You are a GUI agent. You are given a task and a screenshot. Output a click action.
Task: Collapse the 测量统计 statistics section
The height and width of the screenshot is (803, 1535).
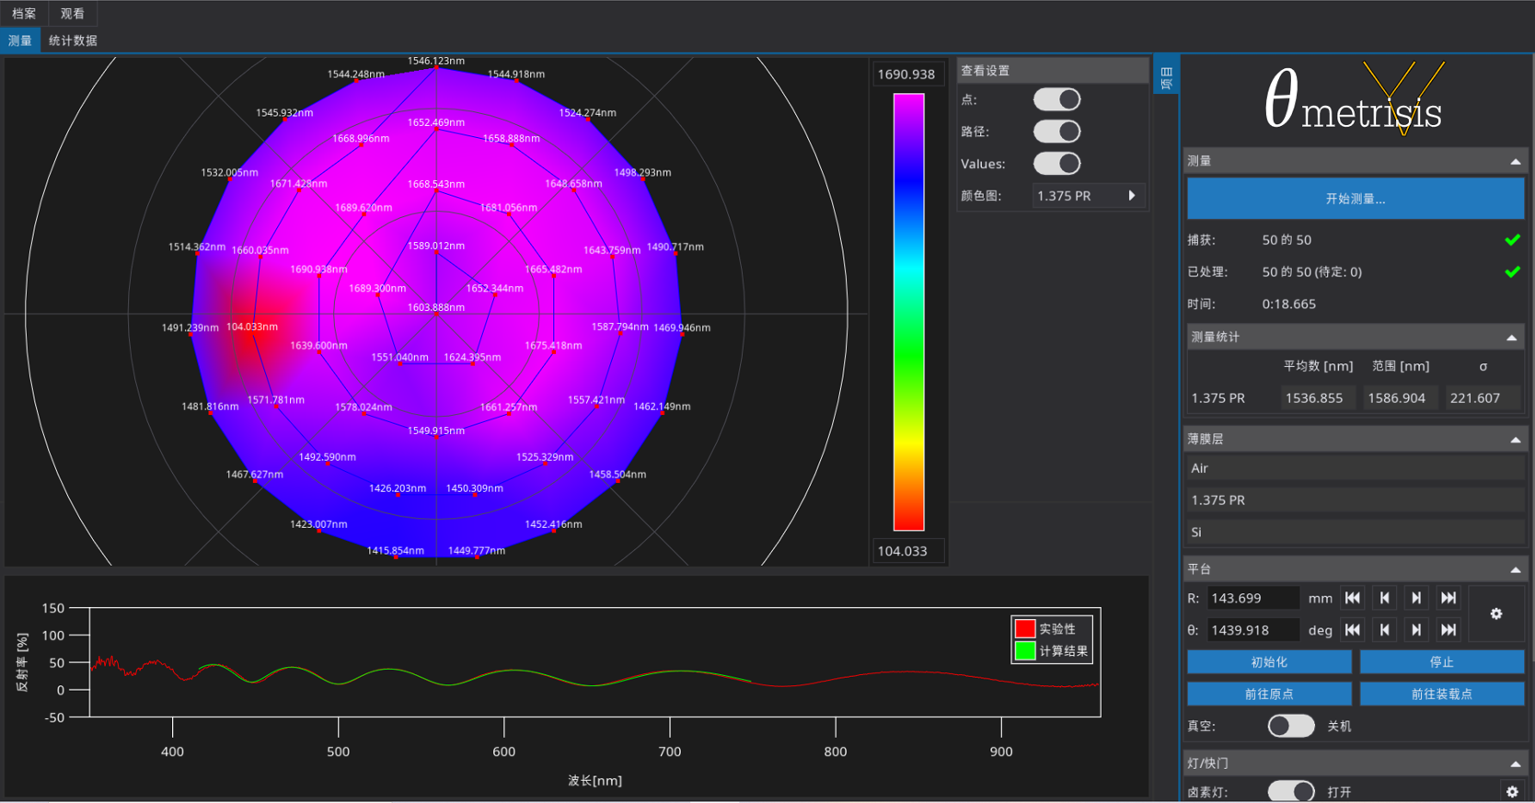tap(1511, 338)
